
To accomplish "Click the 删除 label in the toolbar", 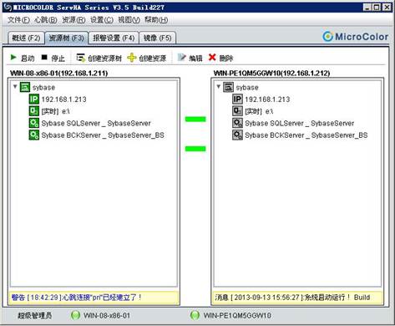I will pyautogui.click(x=226, y=59).
